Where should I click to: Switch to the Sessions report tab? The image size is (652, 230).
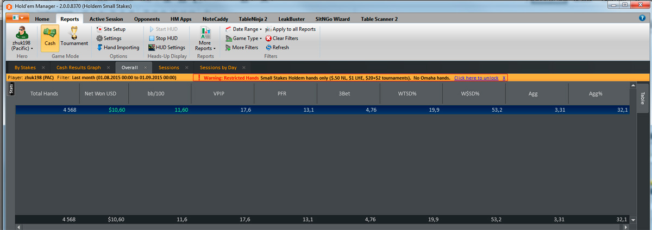click(x=168, y=68)
